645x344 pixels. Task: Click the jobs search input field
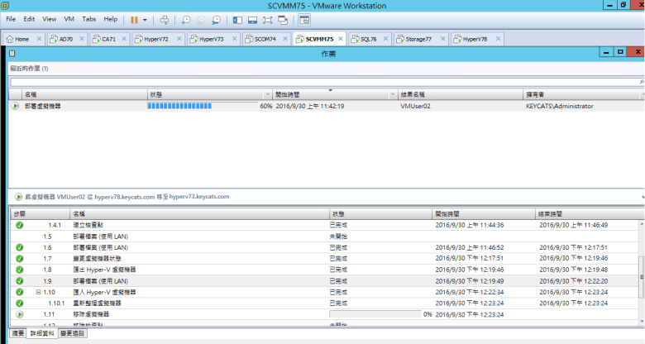pyautogui.click(x=322, y=83)
